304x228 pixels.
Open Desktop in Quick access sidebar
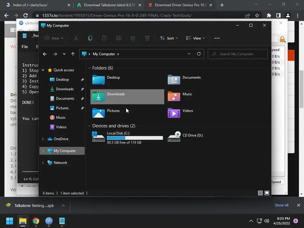click(62, 80)
